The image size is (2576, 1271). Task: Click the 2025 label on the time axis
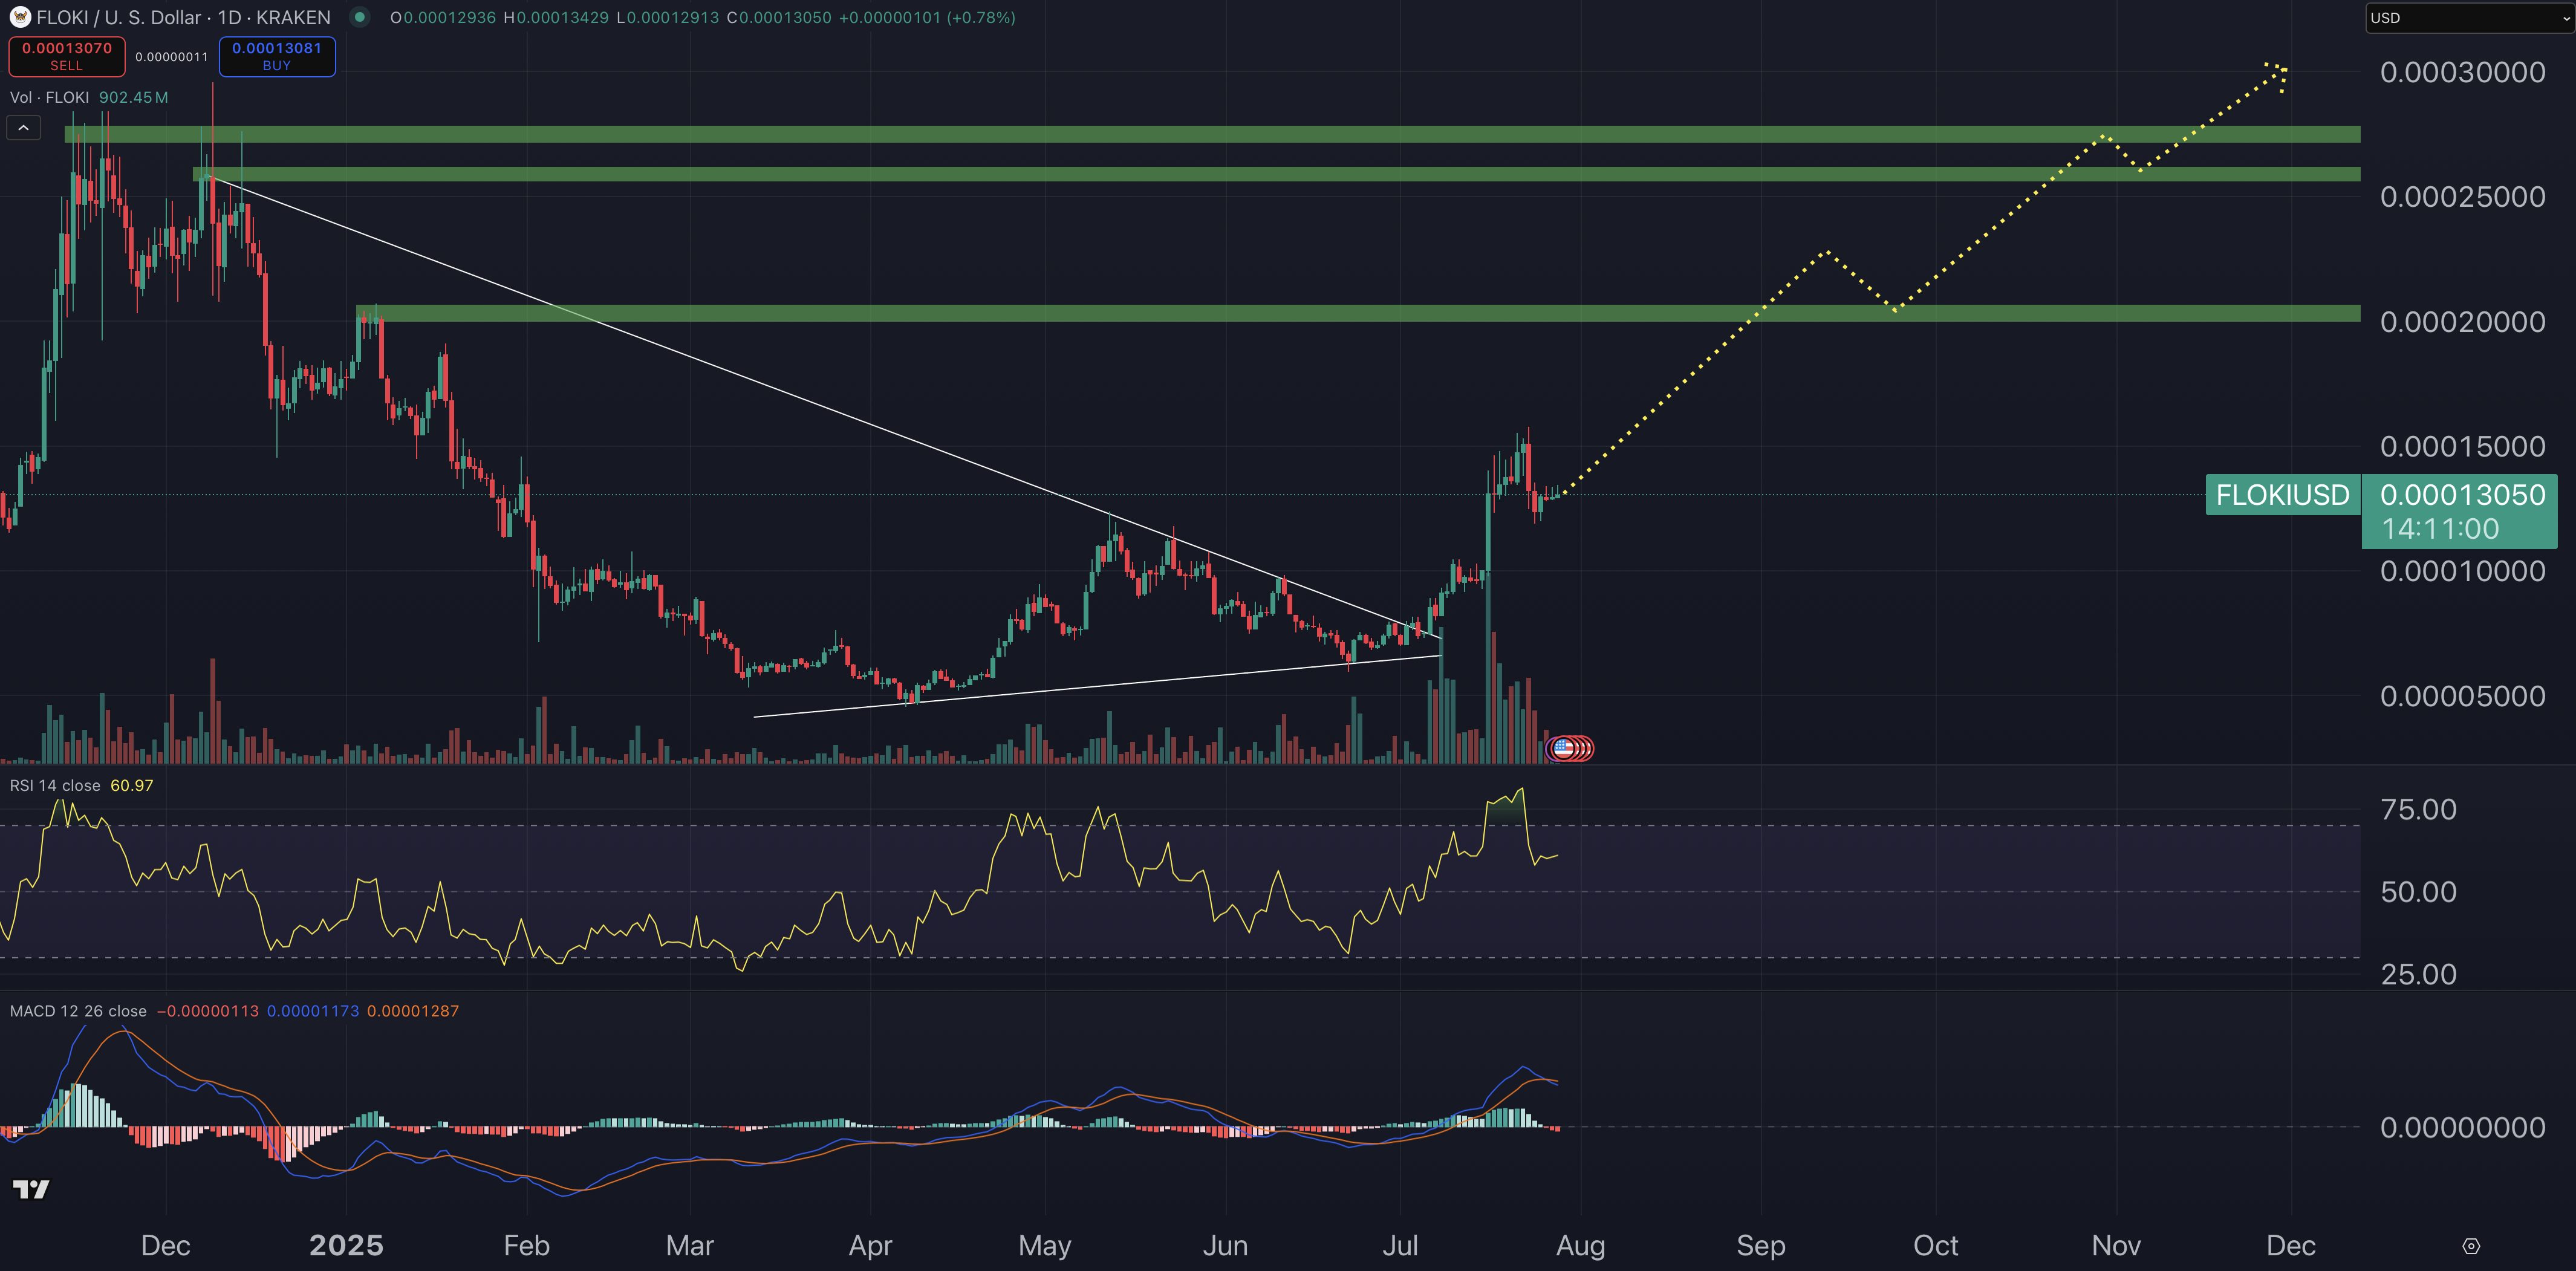pos(346,1245)
